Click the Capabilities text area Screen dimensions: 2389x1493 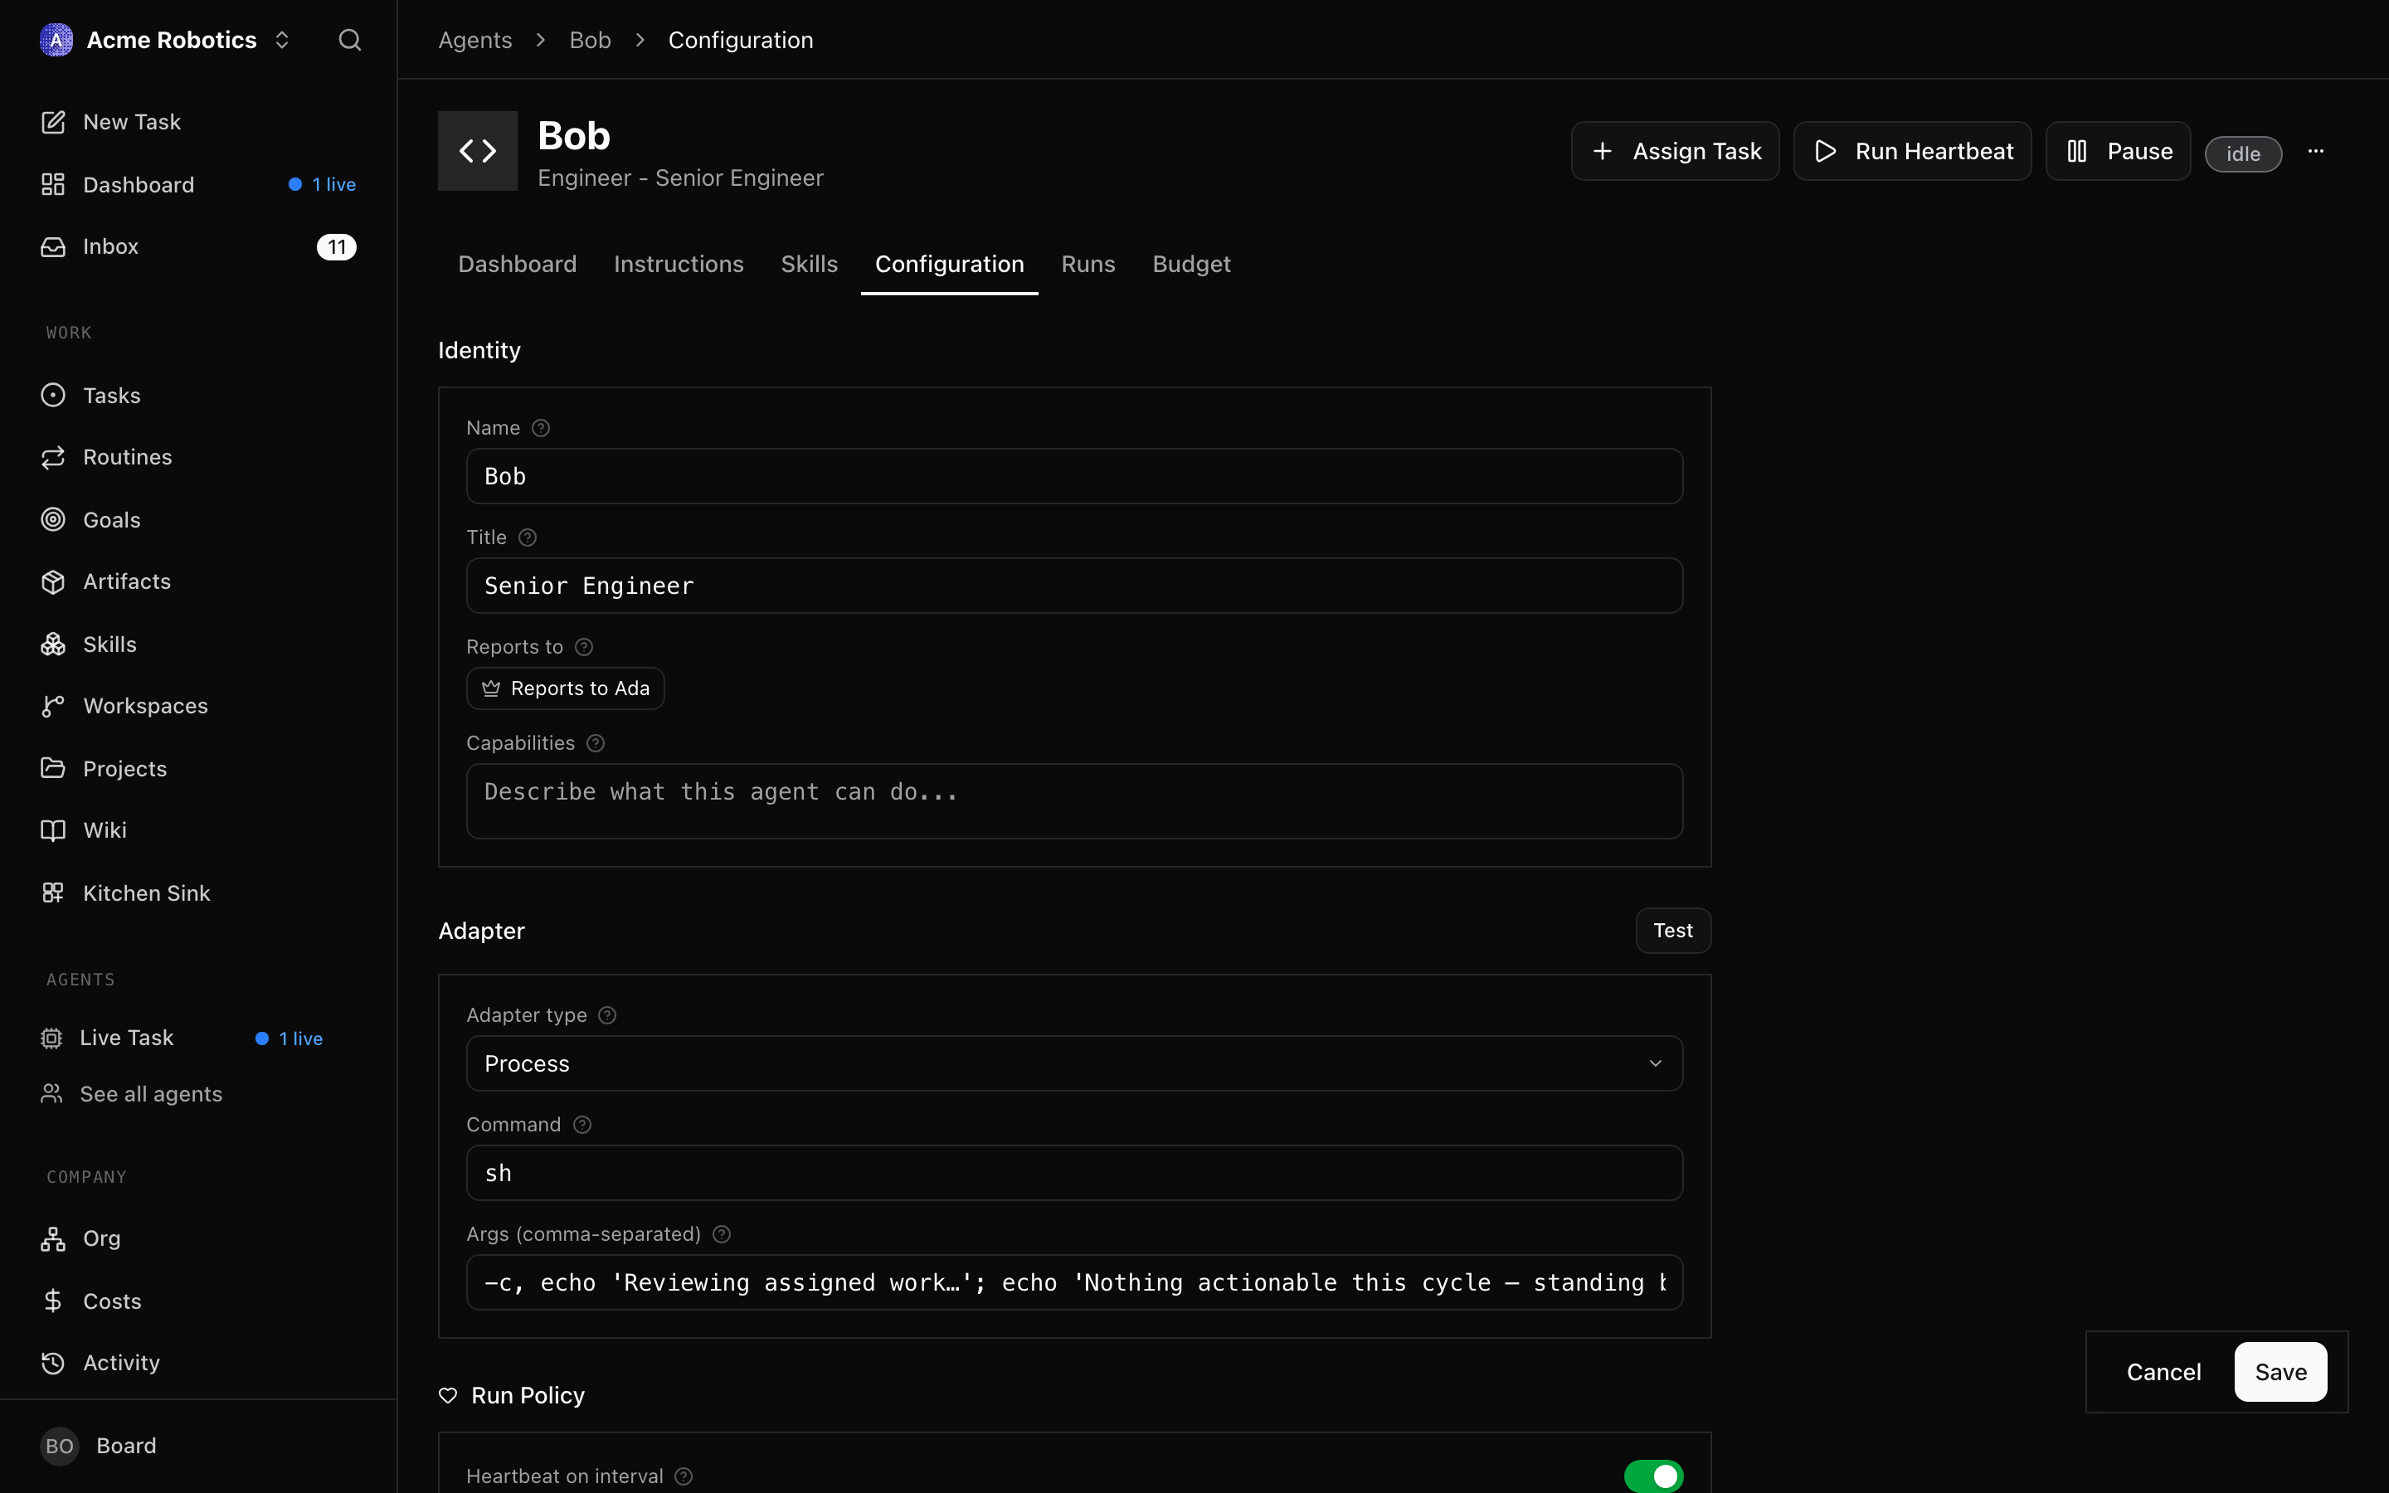click(1074, 800)
